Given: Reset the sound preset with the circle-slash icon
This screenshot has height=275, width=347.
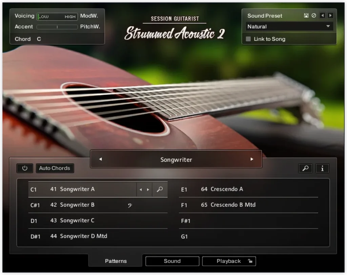Looking at the screenshot, I should click(x=314, y=16).
